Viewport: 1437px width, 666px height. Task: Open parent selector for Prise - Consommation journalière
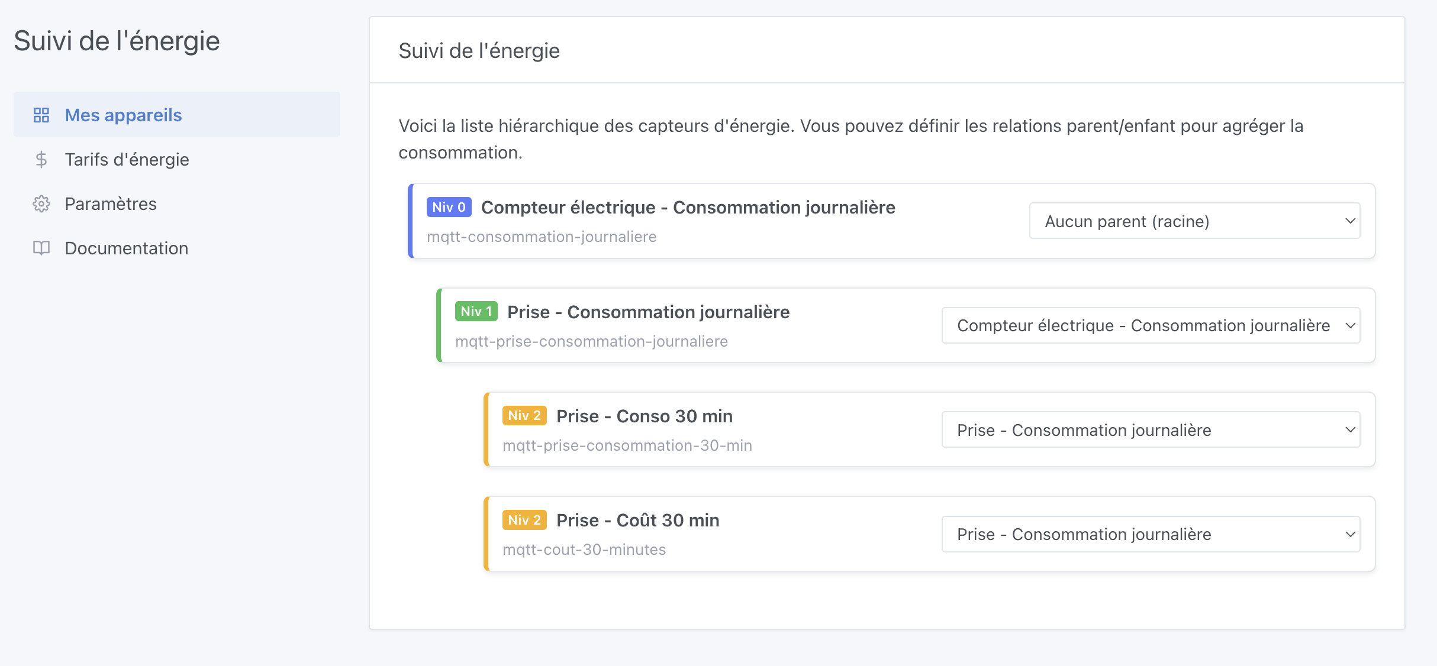tap(1151, 325)
